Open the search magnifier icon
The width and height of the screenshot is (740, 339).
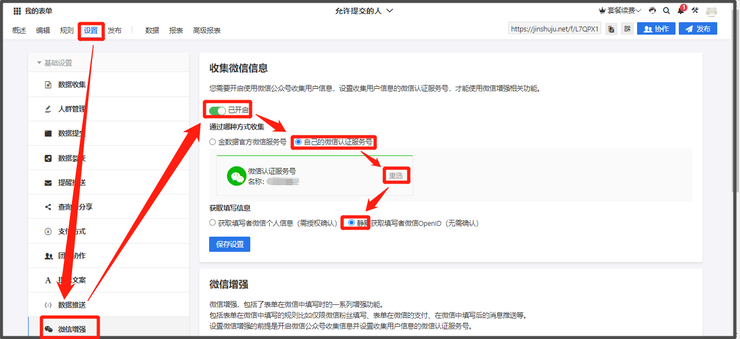click(x=666, y=11)
